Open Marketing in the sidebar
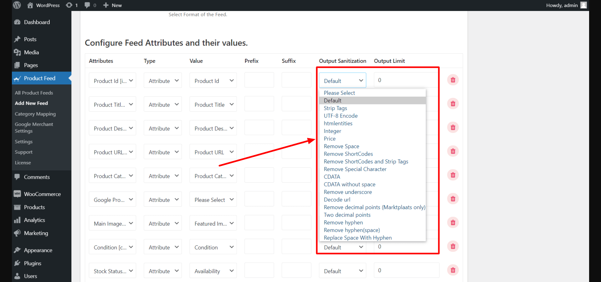This screenshot has height=282, width=601. pyautogui.click(x=42, y=233)
